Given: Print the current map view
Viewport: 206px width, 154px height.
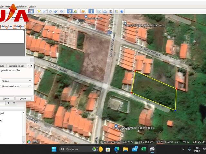Looking at the screenshot, I should pyautogui.click(x=105, y=11).
